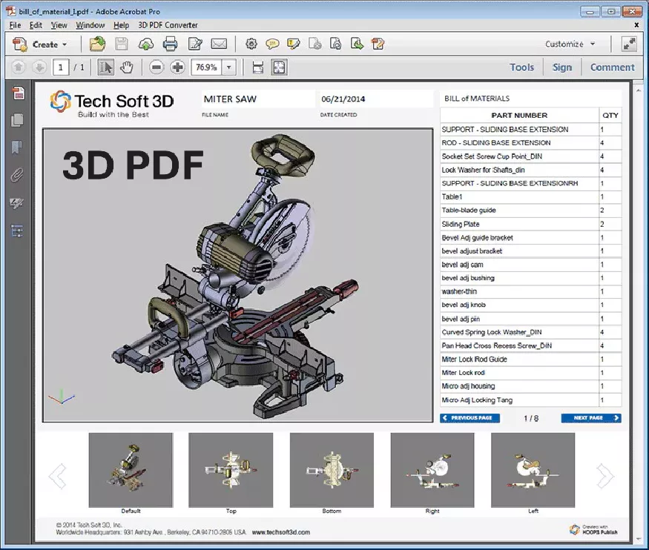The width and height of the screenshot is (649, 550).
Task: Show the Bookmarks sidebar panel
Action: pyautogui.click(x=17, y=148)
